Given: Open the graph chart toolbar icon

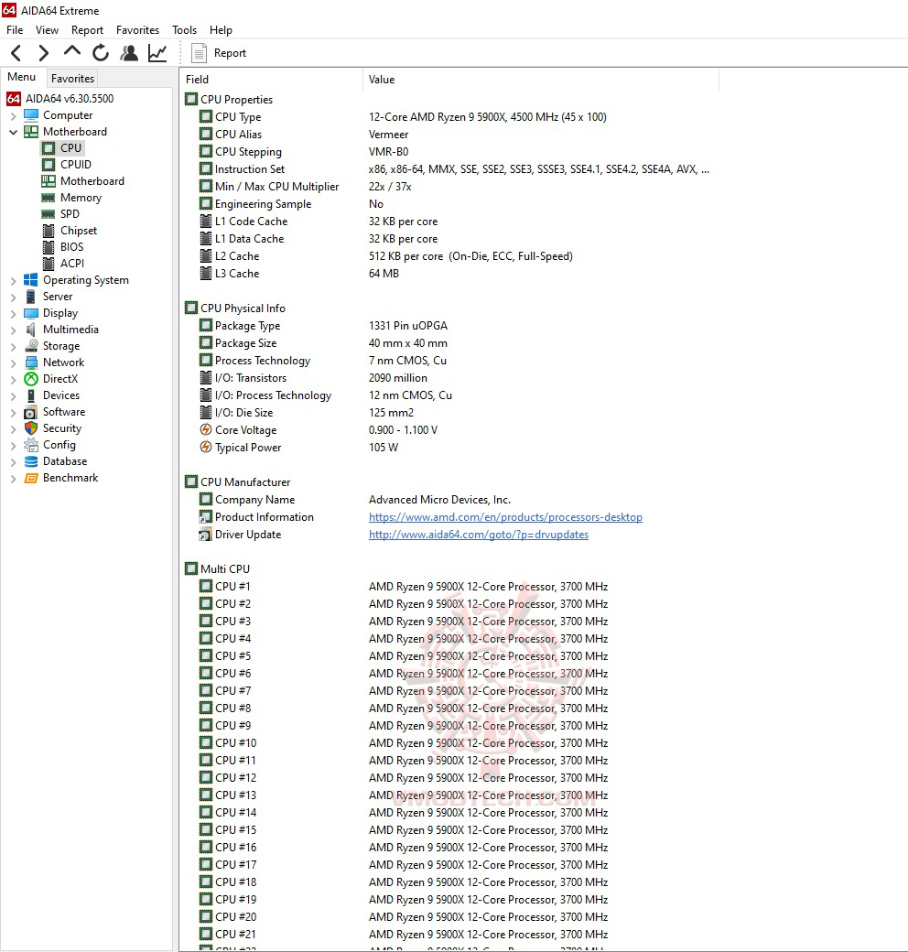Looking at the screenshot, I should pyautogui.click(x=157, y=53).
